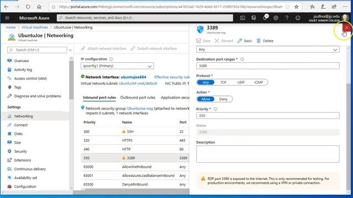Open the browser favorites list icon

pyautogui.click(x=312, y=7)
